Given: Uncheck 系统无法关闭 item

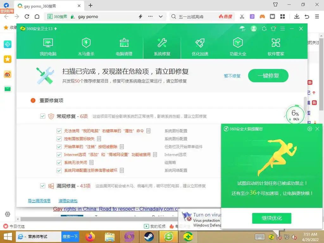Looking at the screenshot, I should click(x=59, y=162).
